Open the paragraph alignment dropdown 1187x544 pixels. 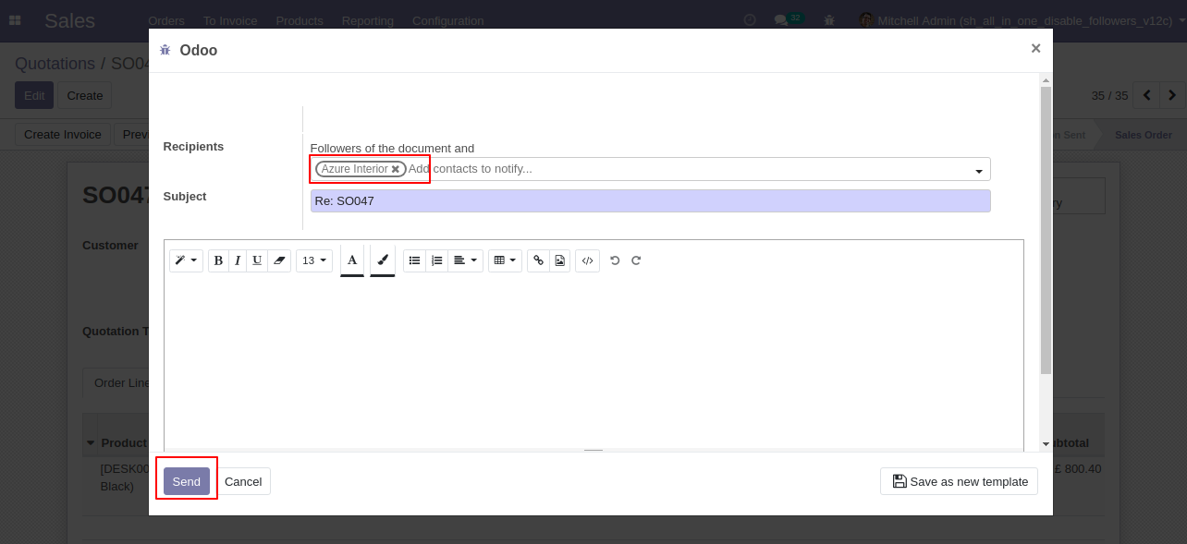[x=466, y=260]
